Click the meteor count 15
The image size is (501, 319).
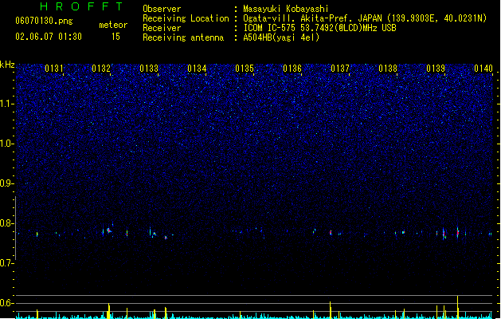[x=115, y=37]
